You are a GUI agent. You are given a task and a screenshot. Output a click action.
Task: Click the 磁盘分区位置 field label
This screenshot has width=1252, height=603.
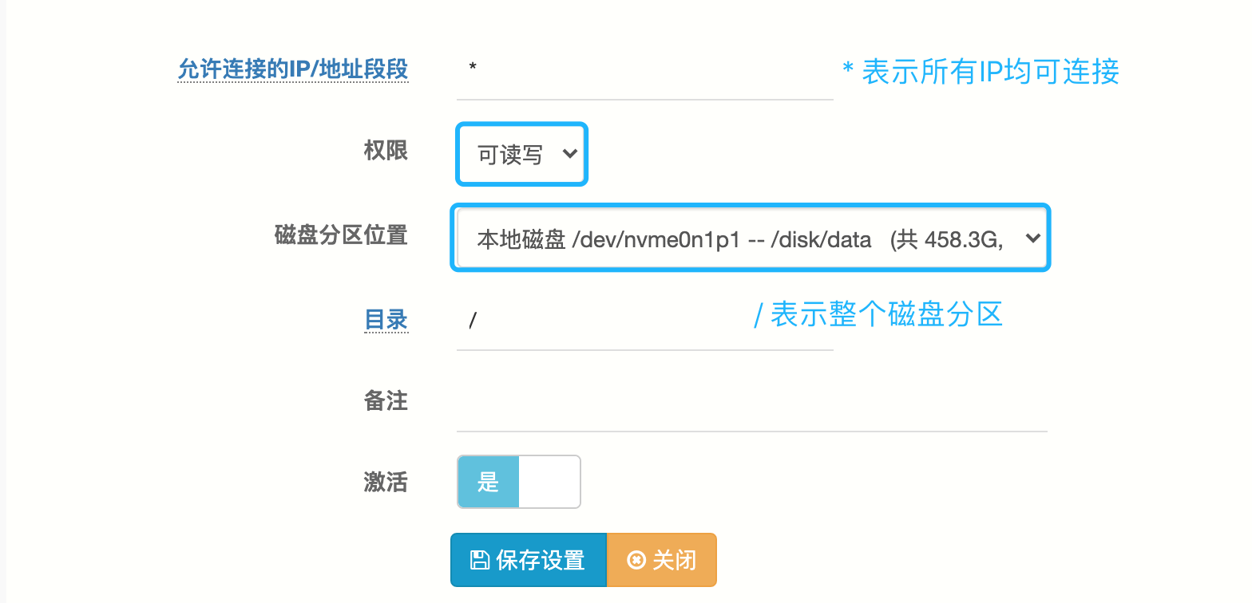pos(341,235)
